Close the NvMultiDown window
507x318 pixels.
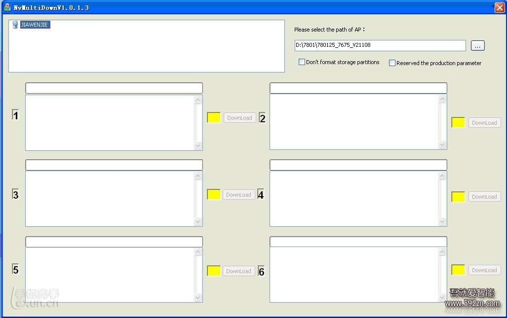click(x=499, y=7)
